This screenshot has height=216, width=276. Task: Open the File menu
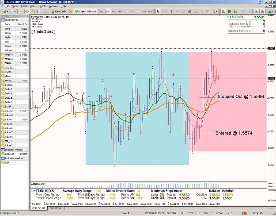click(7, 6)
